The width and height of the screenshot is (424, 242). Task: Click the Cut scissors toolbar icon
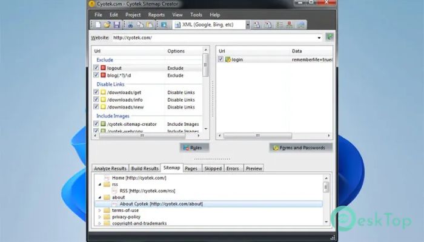(x=130, y=25)
